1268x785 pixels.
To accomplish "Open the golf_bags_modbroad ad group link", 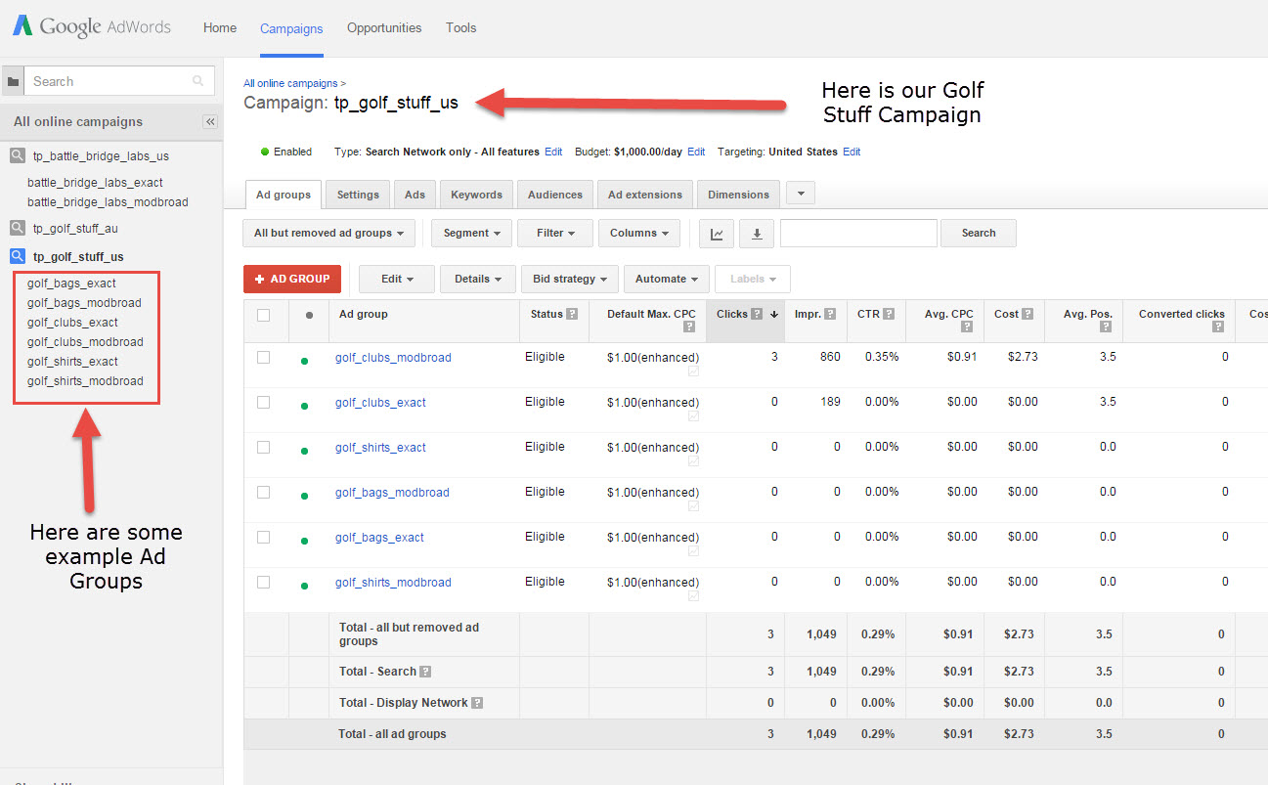I will (392, 493).
